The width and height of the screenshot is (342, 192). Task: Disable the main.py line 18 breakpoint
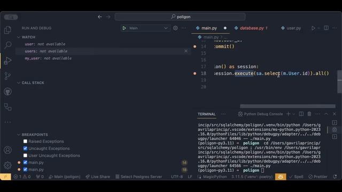click(25, 170)
